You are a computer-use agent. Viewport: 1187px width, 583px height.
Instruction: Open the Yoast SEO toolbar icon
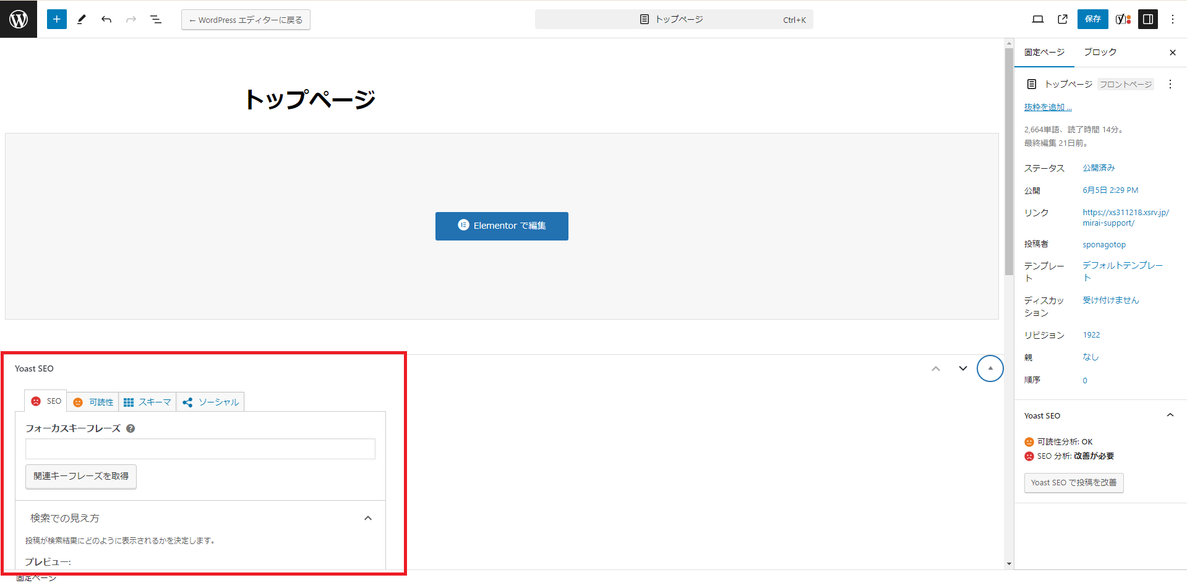[1123, 19]
